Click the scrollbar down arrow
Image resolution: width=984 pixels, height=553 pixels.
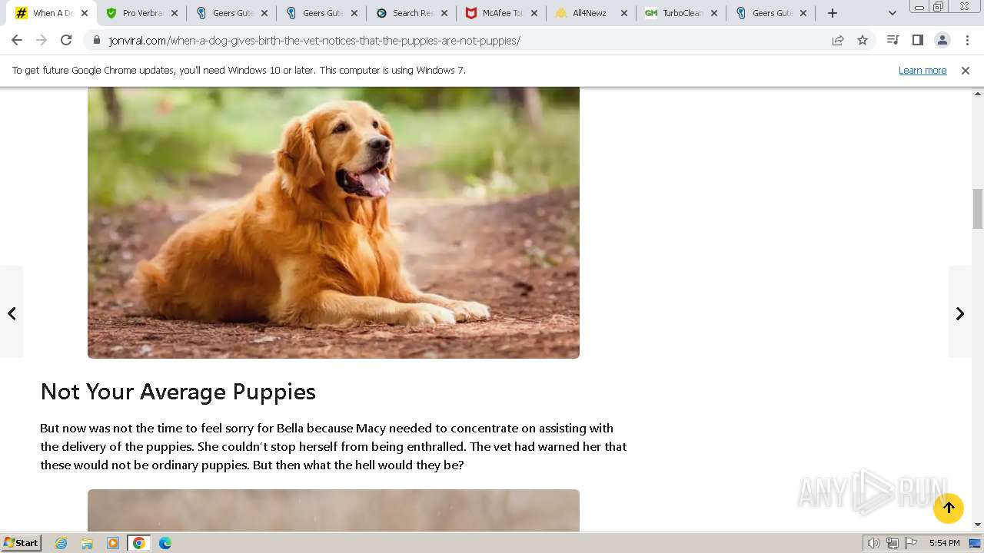pos(978,525)
